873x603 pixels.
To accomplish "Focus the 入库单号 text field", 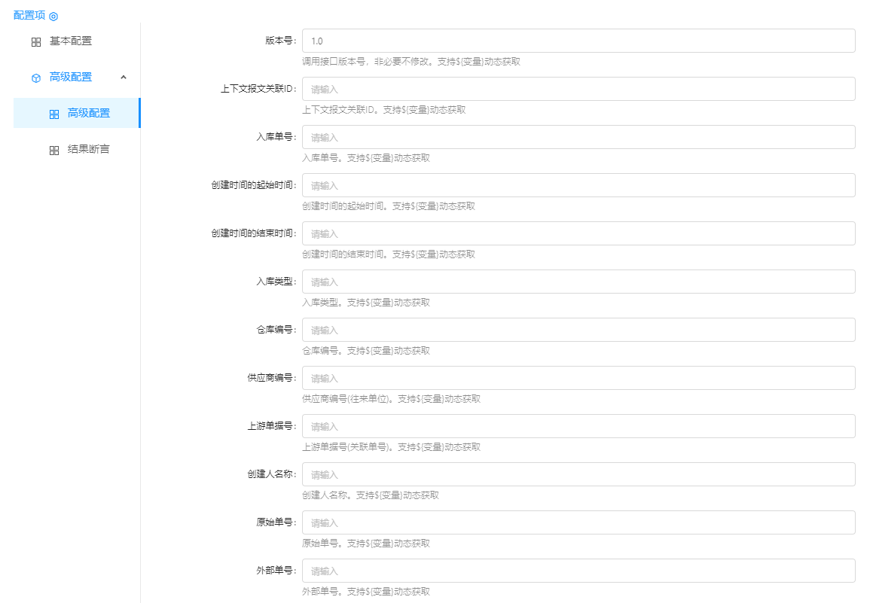I will [578, 137].
